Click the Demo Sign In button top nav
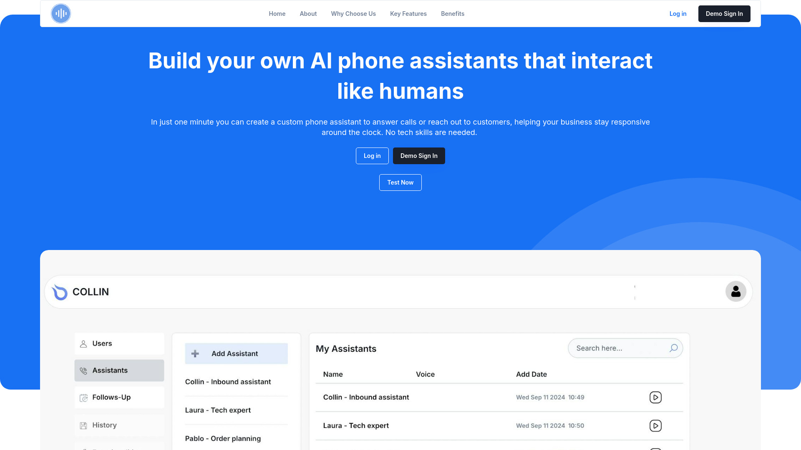This screenshot has height=450, width=801. click(724, 13)
